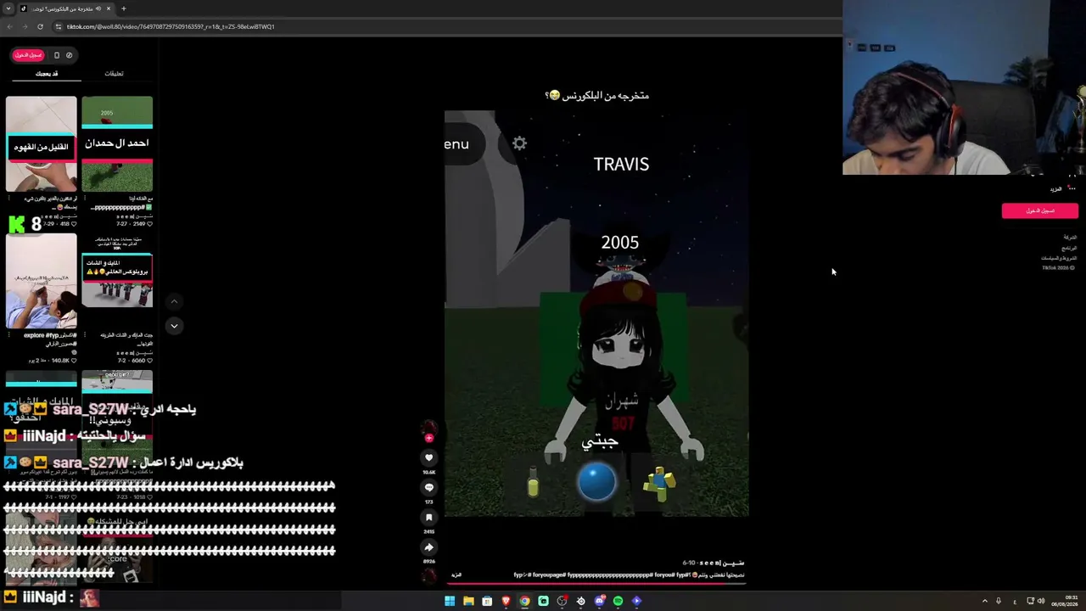
Task: Mute the tab using its speaker icon
Action: click(x=98, y=8)
